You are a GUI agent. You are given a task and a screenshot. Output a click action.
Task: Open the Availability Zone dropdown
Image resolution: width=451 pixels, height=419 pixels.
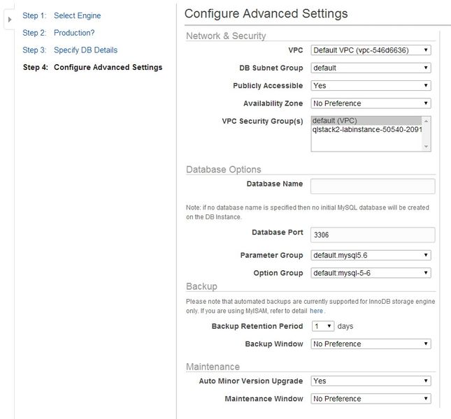[371, 103]
